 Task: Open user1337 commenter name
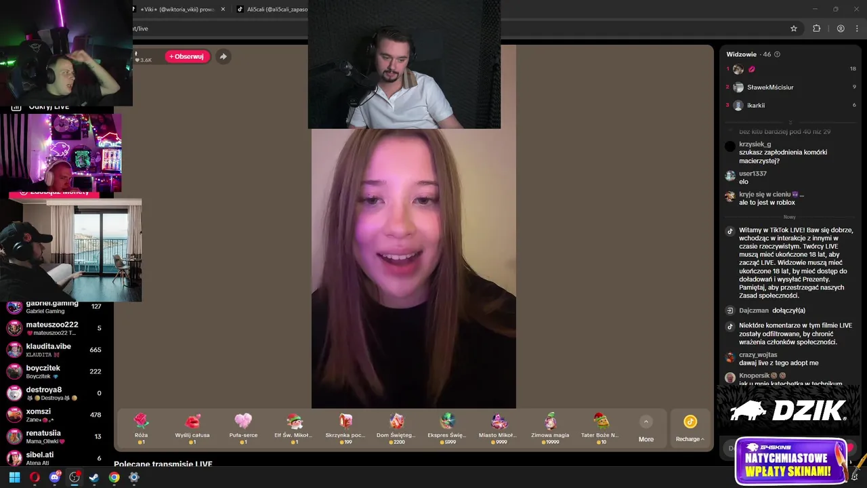pos(753,174)
